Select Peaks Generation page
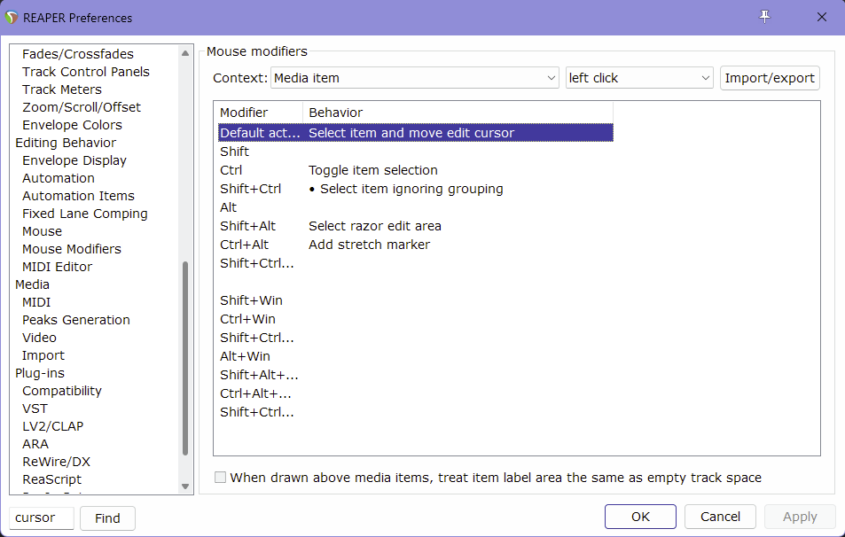 76,320
